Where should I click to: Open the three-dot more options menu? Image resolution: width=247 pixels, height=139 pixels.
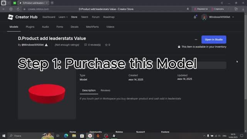tap(196, 39)
